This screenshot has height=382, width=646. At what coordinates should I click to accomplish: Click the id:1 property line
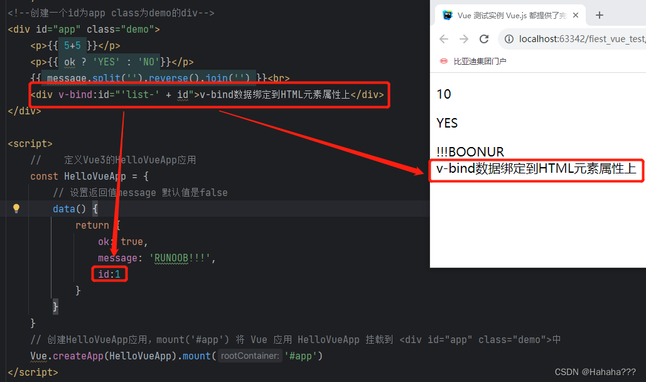109,274
